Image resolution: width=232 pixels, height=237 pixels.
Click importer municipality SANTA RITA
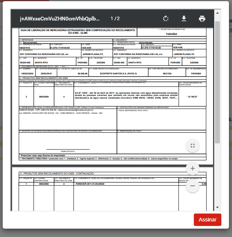click(41, 63)
